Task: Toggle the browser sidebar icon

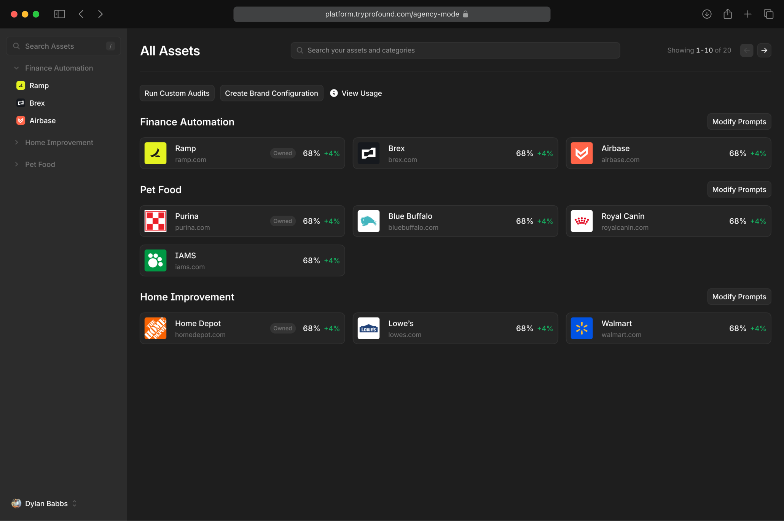Action: pyautogui.click(x=60, y=14)
